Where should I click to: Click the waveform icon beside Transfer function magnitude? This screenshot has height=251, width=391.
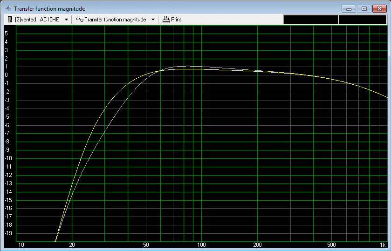[80, 20]
